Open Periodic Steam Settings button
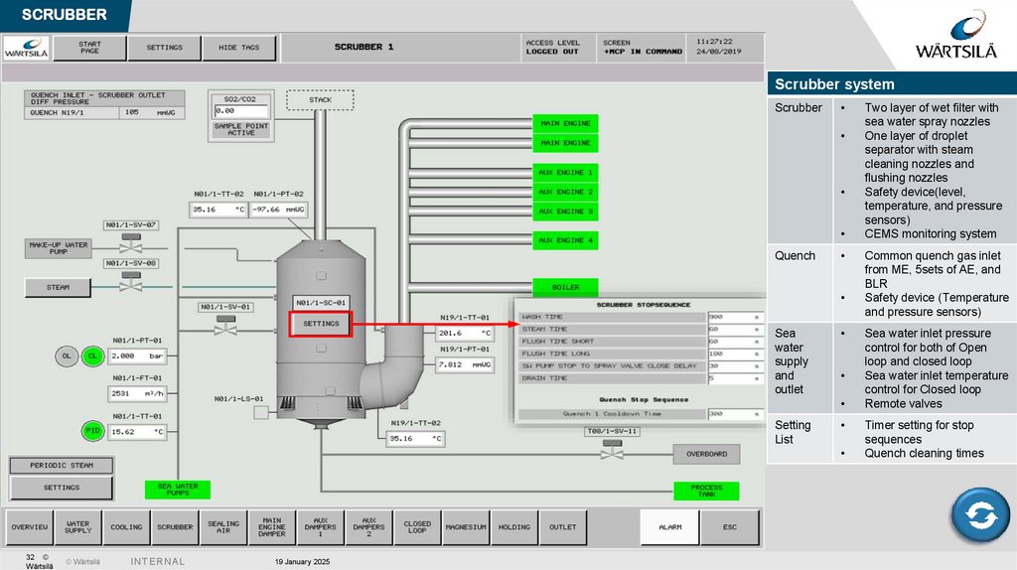 click(x=62, y=488)
